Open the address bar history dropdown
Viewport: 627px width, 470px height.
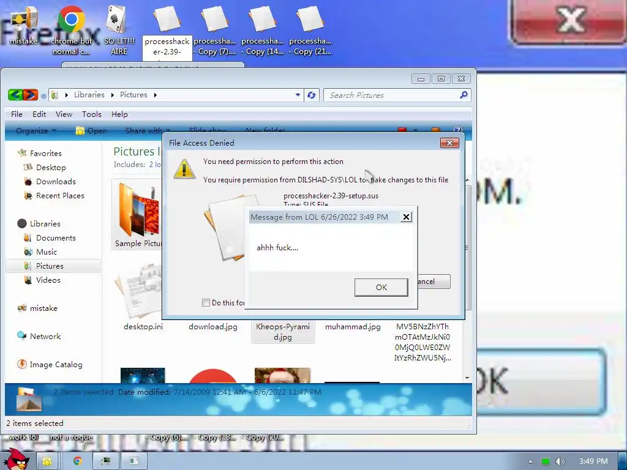tap(298, 95)
